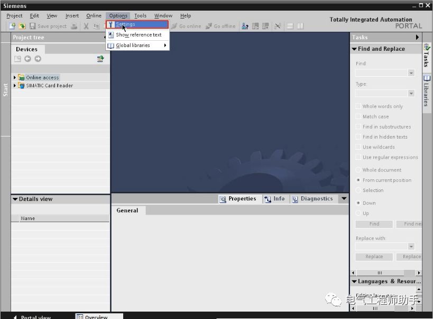433x319 pixels.
Task: Click the copy icon beside Cut
Action: click(x=96, y=26)
